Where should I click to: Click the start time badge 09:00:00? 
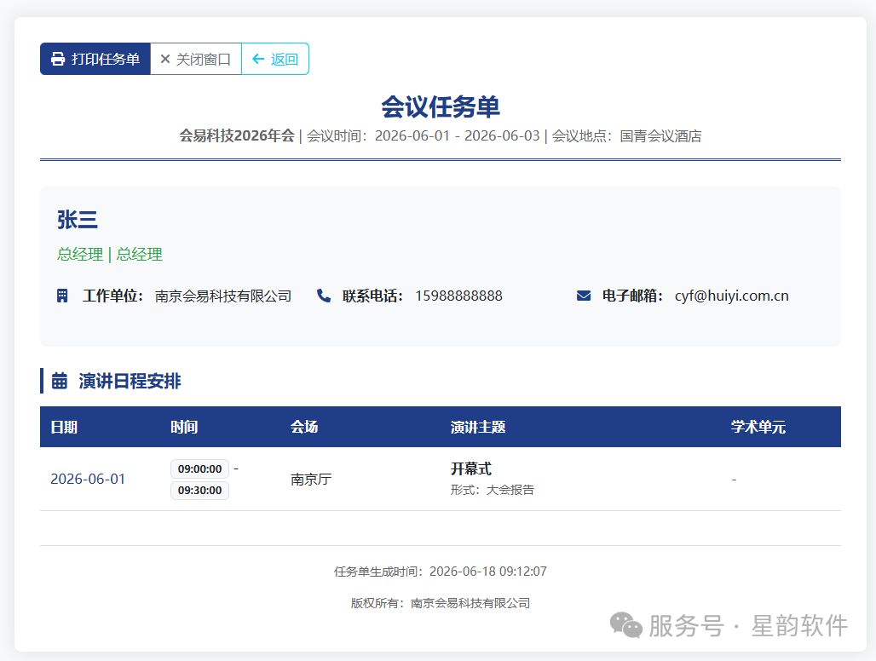coord(199,469)
